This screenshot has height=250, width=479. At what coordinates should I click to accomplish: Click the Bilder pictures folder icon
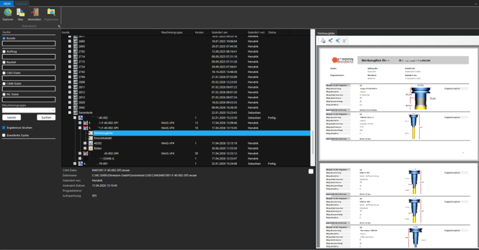(91, 148)
